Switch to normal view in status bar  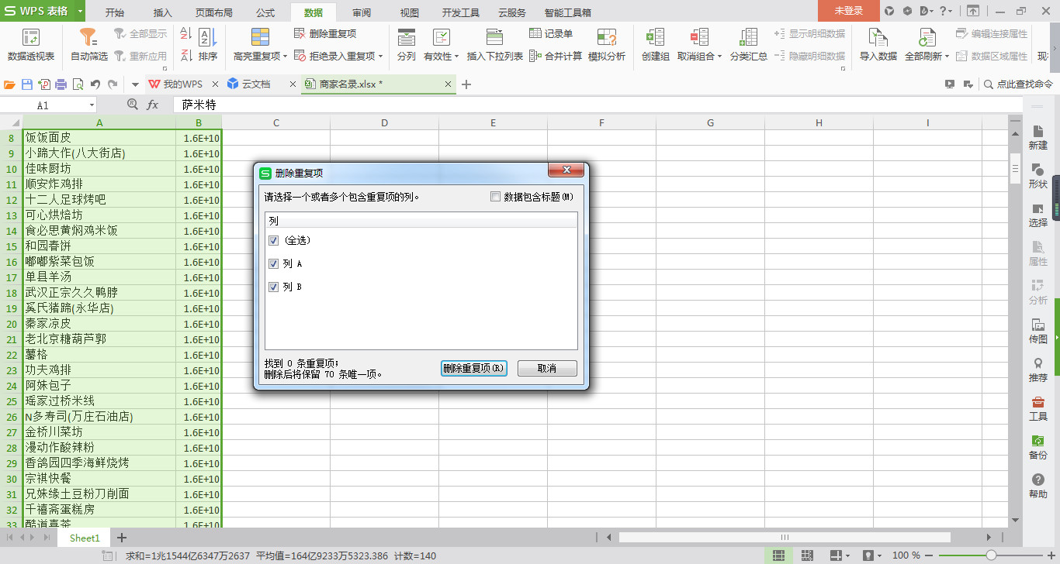click(x=778, y=555)
